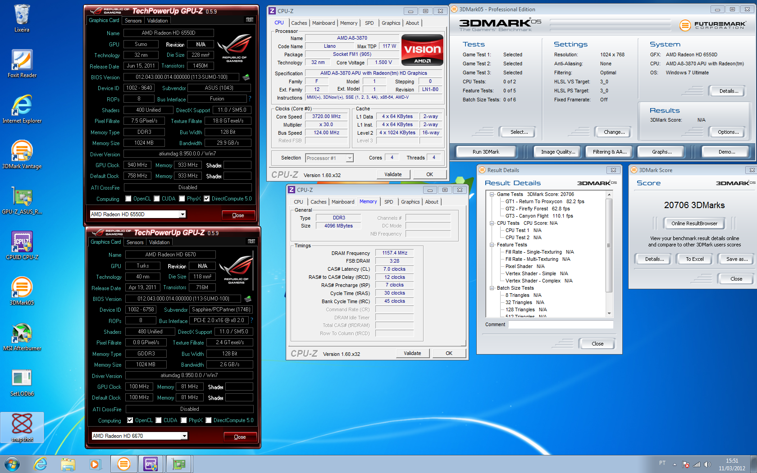The width and height of the screenshot is (757, 473).
Task: Switch to the Sensors tab in the HD 6550D GPU-Z window
Action: 133,21
